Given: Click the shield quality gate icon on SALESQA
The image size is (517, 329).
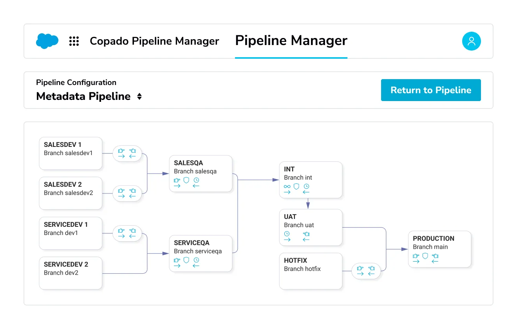Looking at the screenshot, I should pyautogui.click(x=186, y=181).
